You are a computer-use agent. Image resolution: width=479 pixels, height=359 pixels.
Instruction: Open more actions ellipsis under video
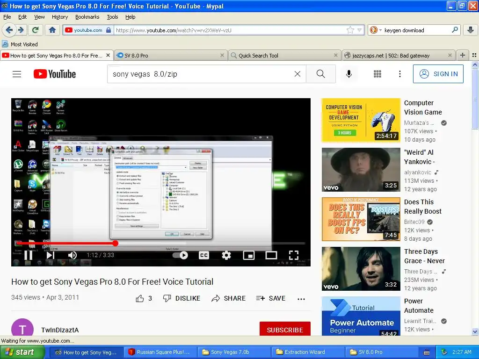tap(301, 299)
